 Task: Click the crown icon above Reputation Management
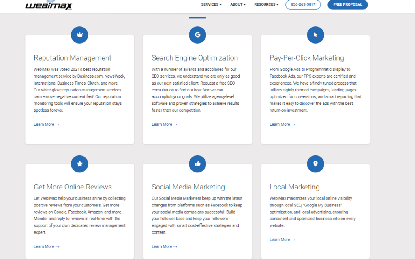79,35
